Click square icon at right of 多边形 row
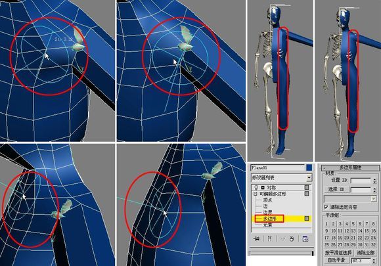The height and width of the screenshot is (266, 381). coord(307,219)
